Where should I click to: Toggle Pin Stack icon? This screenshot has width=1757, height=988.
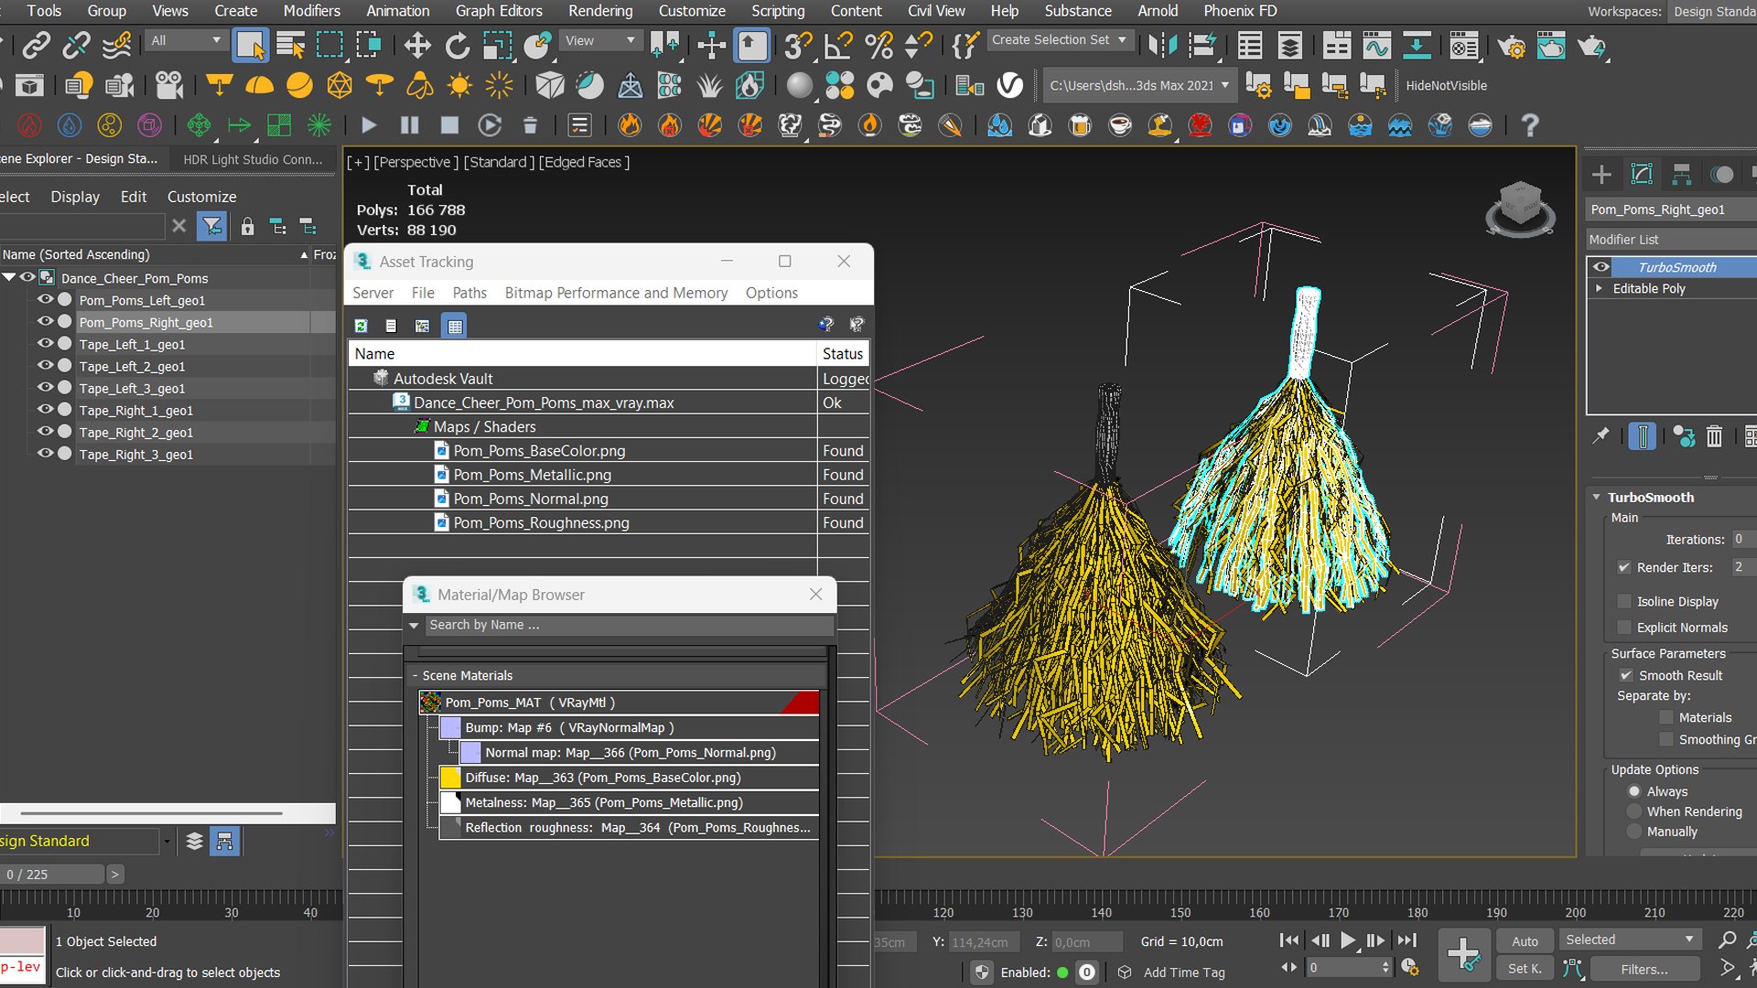[x=1601, y=436]
